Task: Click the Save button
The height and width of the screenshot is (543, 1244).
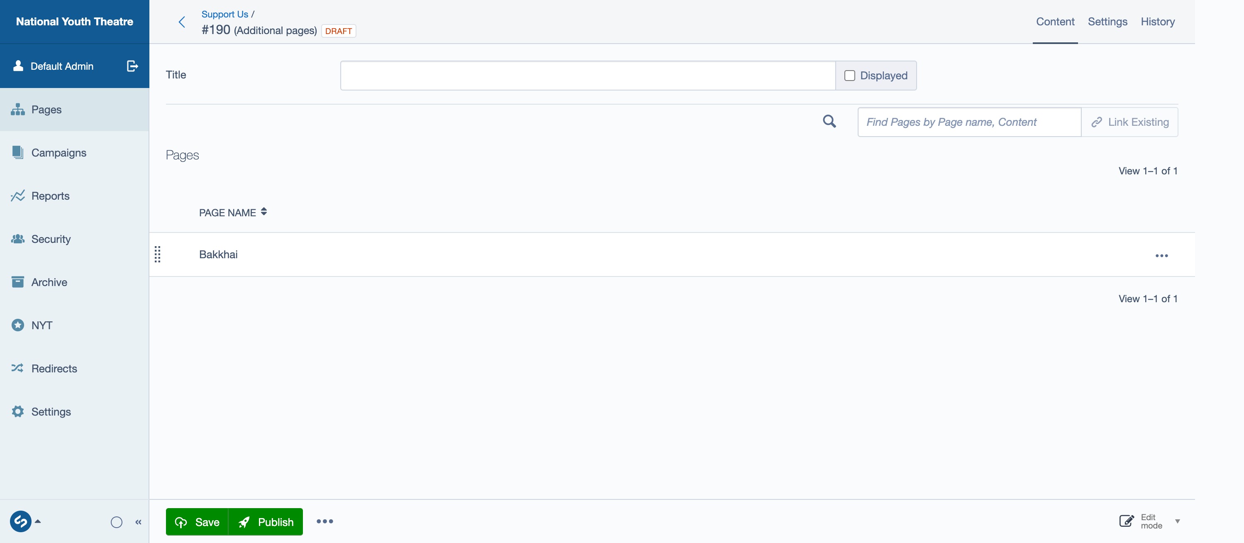Action: coord(197,522)
